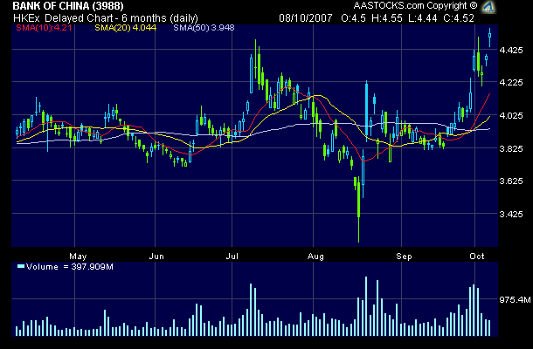Click the SMA(10):4.21 legend label
This screenshot has height=349, width=533.
44,28
